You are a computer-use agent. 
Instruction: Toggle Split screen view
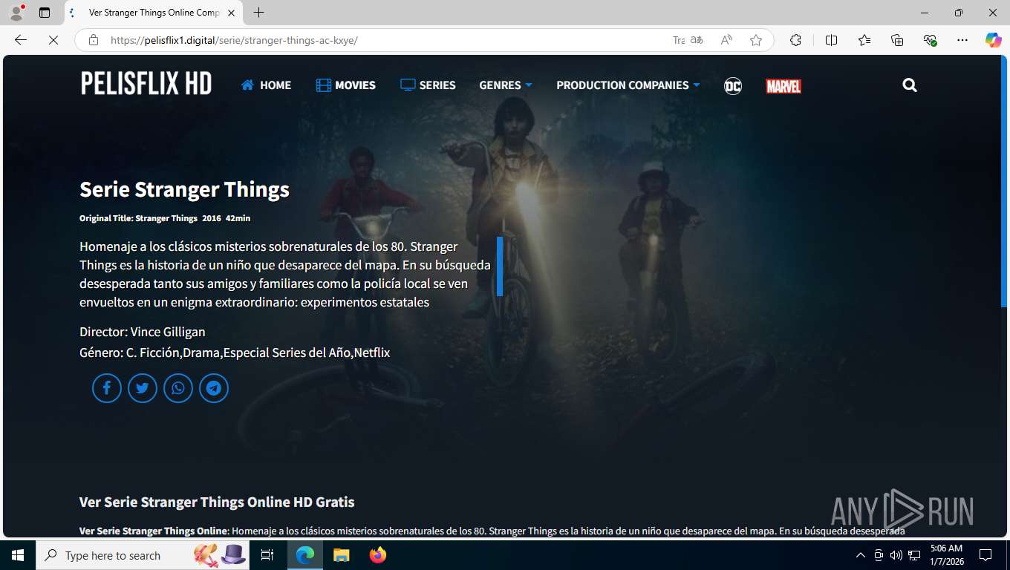[x=831, y=40]
